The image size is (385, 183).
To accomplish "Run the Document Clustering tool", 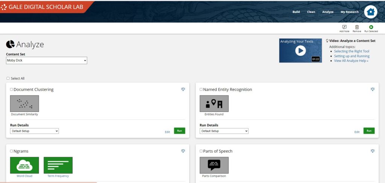I will click(x=179, y=131).
